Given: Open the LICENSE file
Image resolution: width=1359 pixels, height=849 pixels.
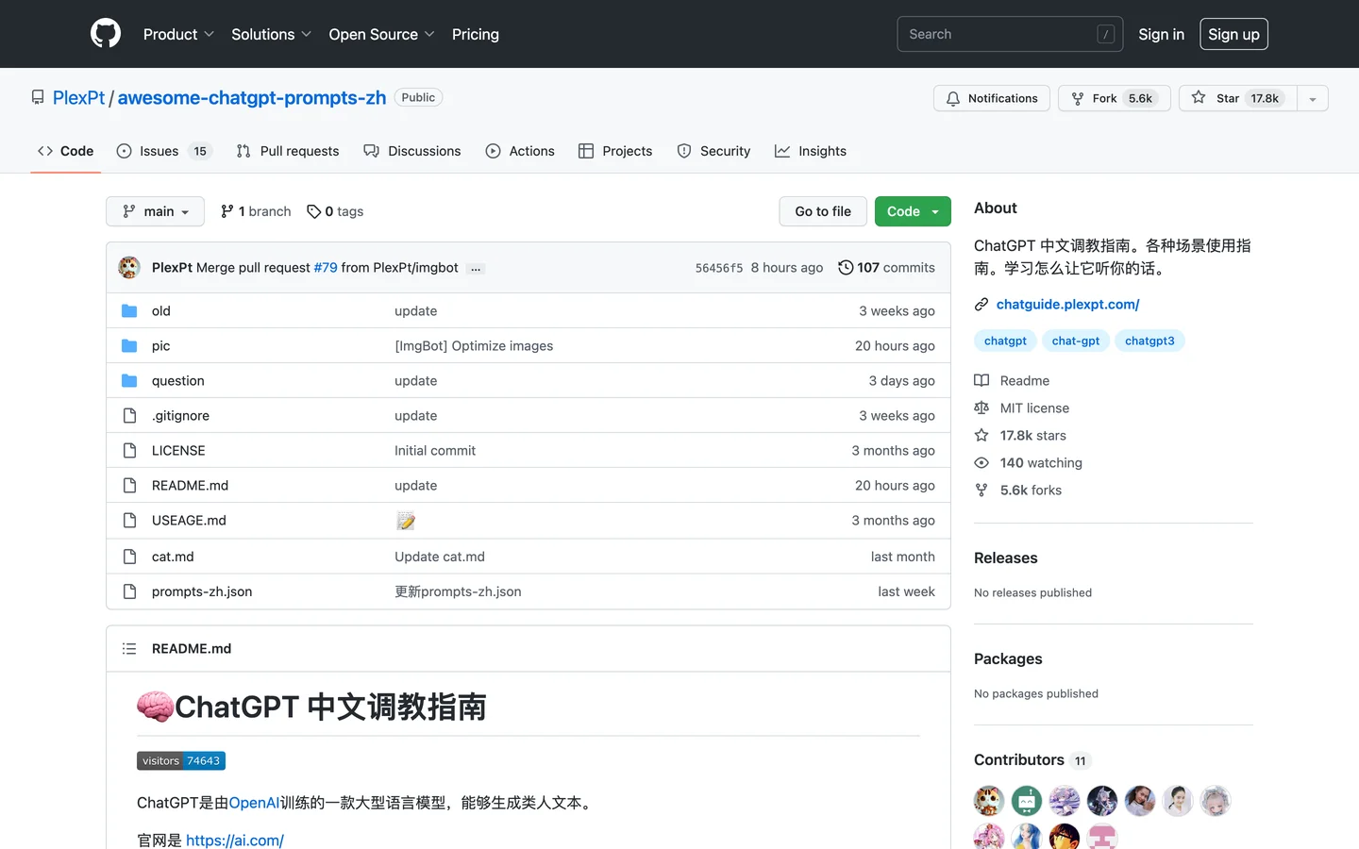Looking at the screenshot, I should pyautogui.click(x=178, y=451).
